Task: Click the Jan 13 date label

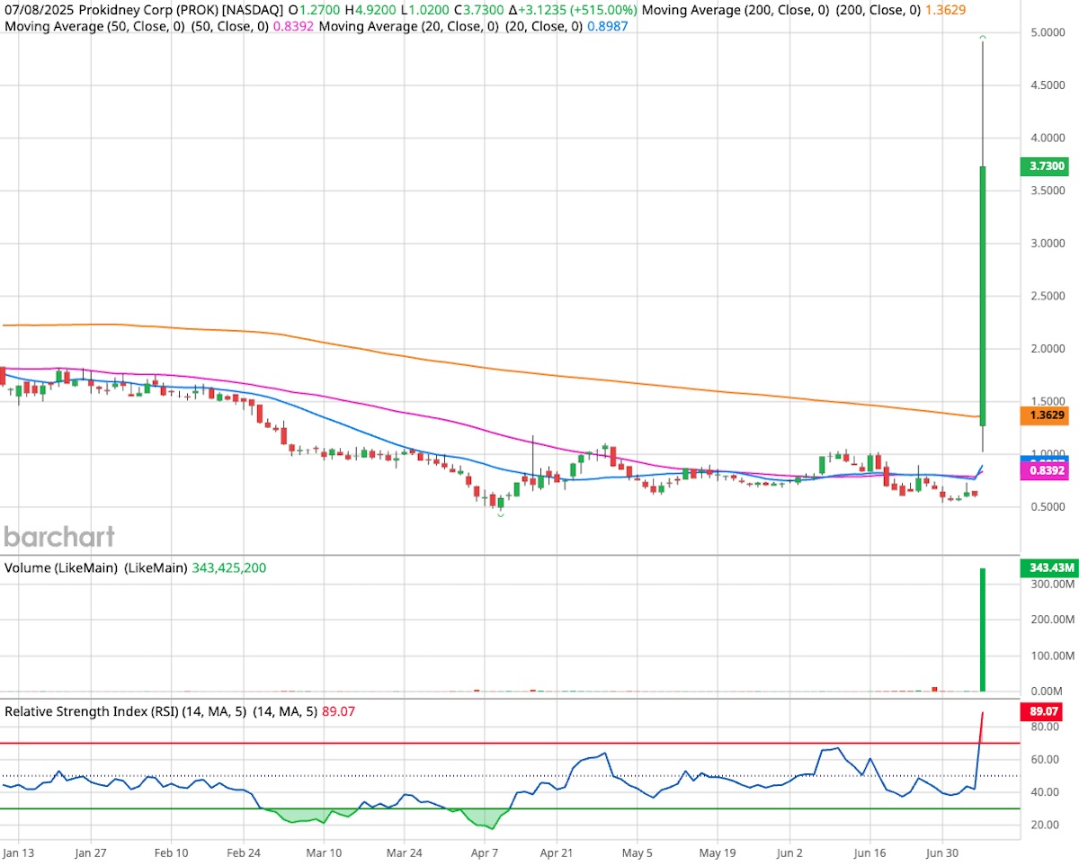Action: pyautogui.click(x=19, y=852)
